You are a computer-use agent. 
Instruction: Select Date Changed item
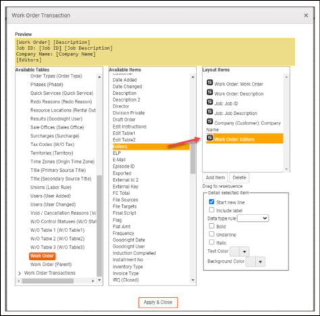coord(128,87)
